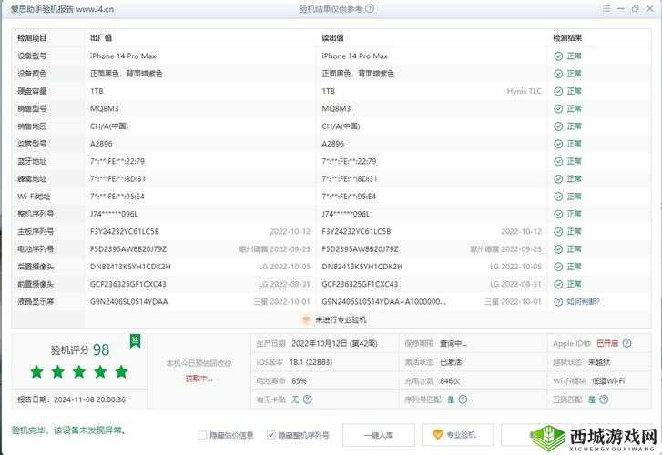Select factory value iPhone 14 Pro Max
This screenshot has height=455, width=662.
click(123, 56)
